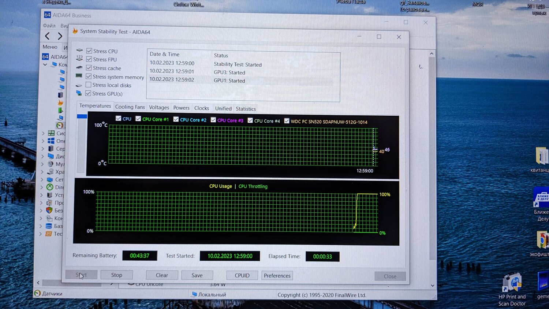Viewport: 549px width, 309px height.
Task: Click the left arrow of the AIDA64 horizontal scrollbar
Action: (x=38, y=283)
